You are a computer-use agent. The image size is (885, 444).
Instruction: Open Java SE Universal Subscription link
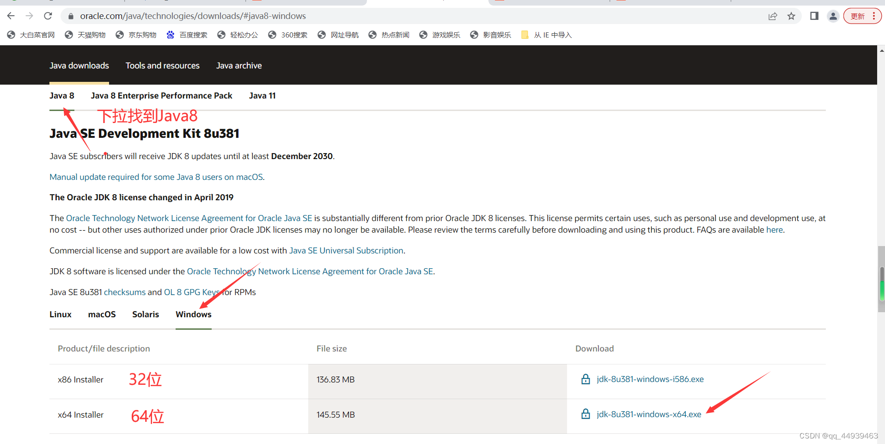click(x=346, y=251)
